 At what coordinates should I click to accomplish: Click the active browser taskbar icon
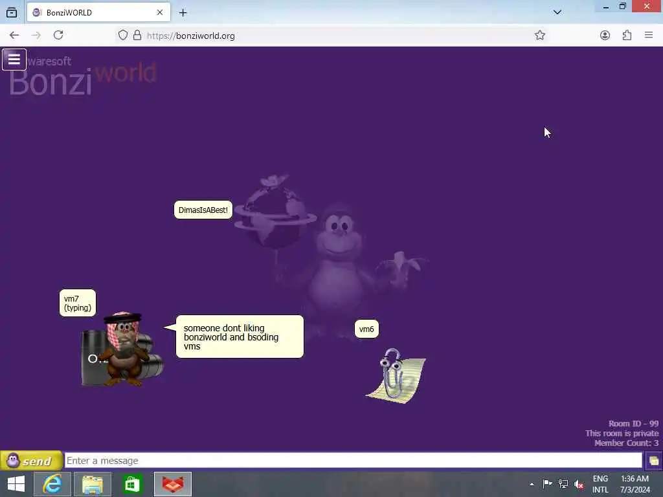tap(173, 484)
